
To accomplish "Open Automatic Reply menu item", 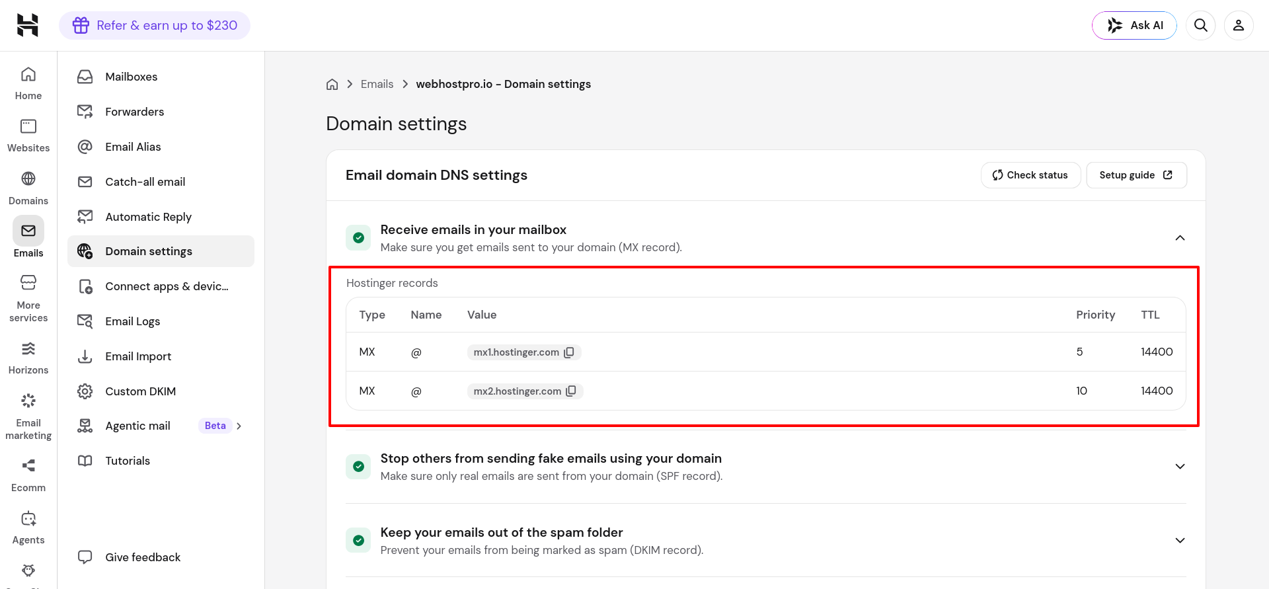I will coord(161,217).
